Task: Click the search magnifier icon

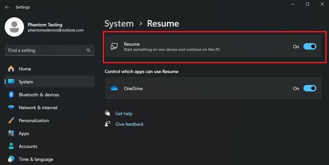Action: pos(88,50)
